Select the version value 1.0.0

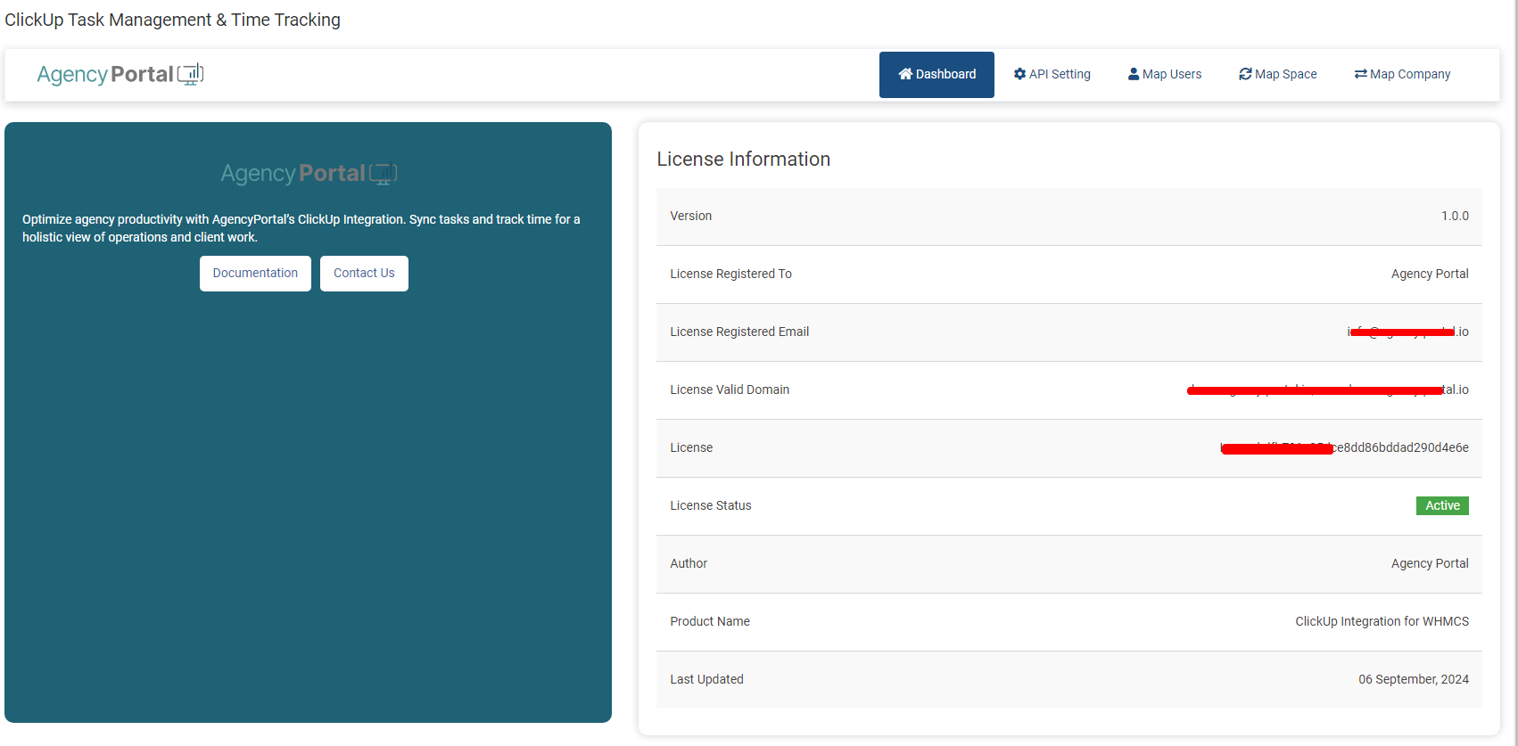[1455, 216]
